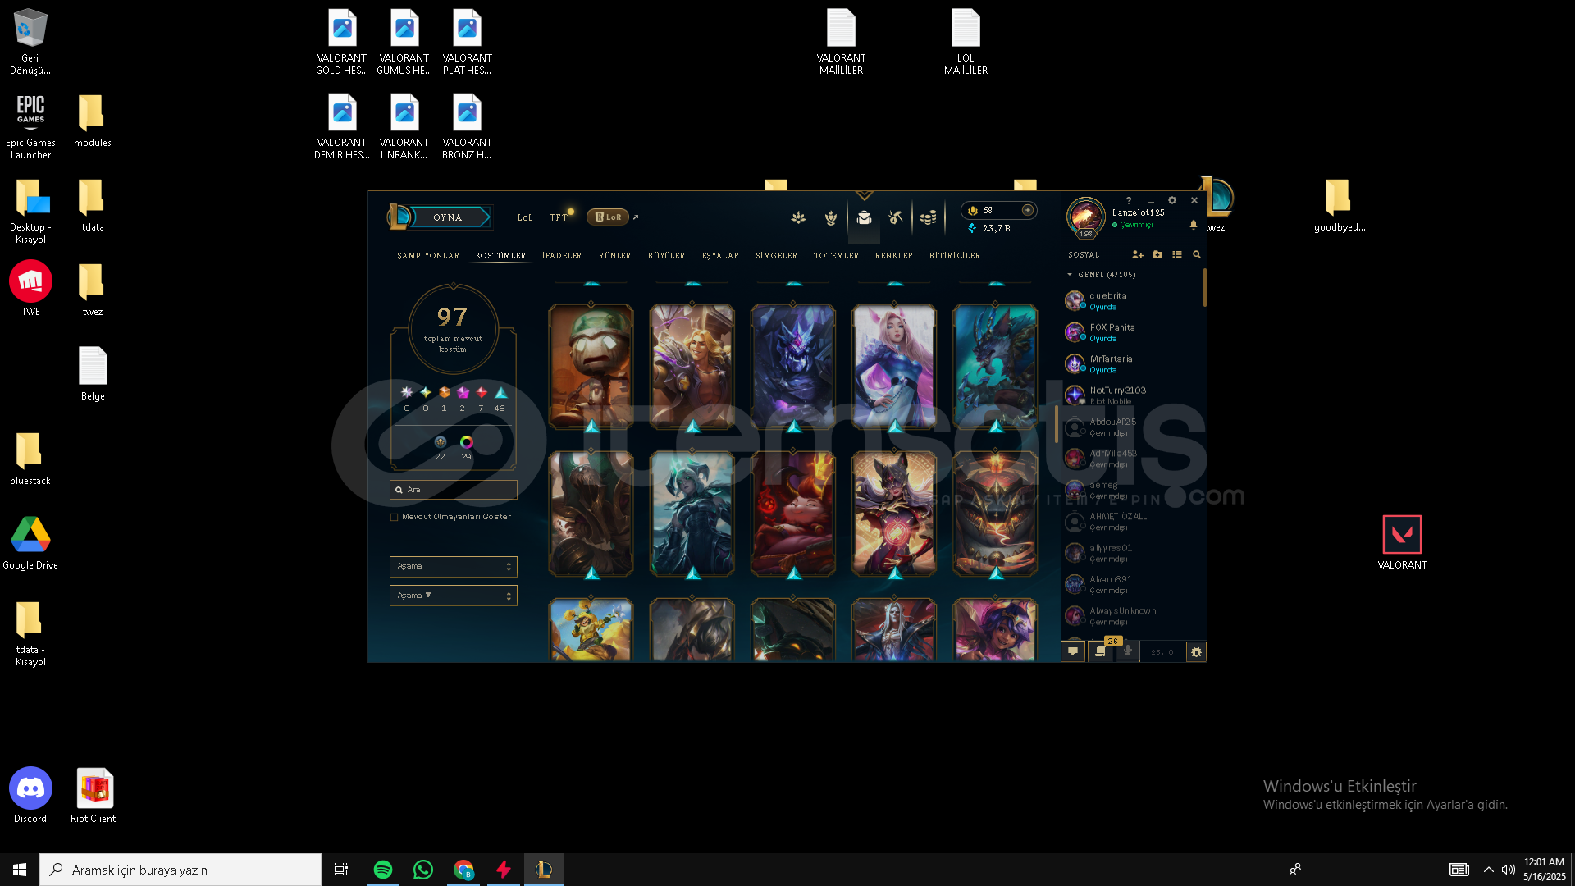Click the League of Legends logo next to OYNA
1575x886 pixels.
(399, 217)
